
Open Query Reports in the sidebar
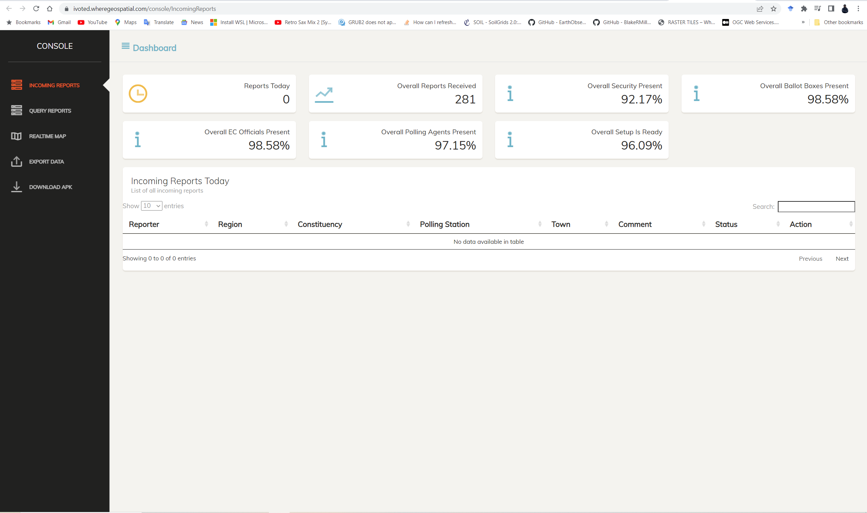click(x=50, y=111)
